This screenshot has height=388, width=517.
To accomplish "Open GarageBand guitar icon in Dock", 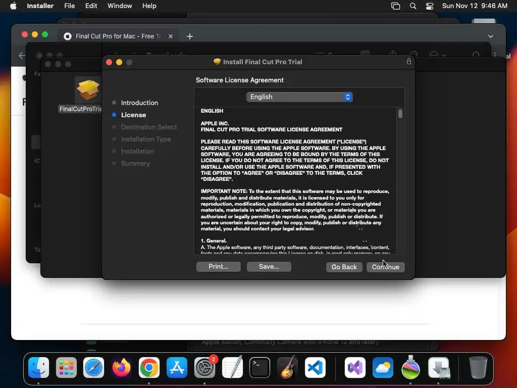I will (287, 367).
